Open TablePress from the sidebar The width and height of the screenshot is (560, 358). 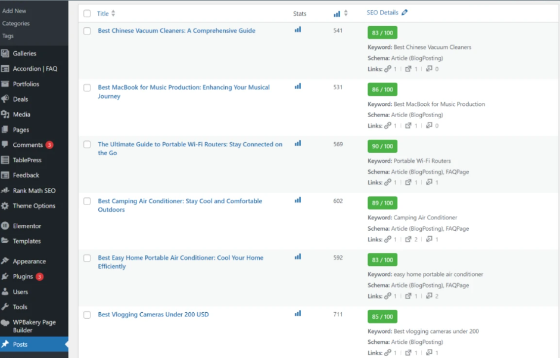coord(26,159)
